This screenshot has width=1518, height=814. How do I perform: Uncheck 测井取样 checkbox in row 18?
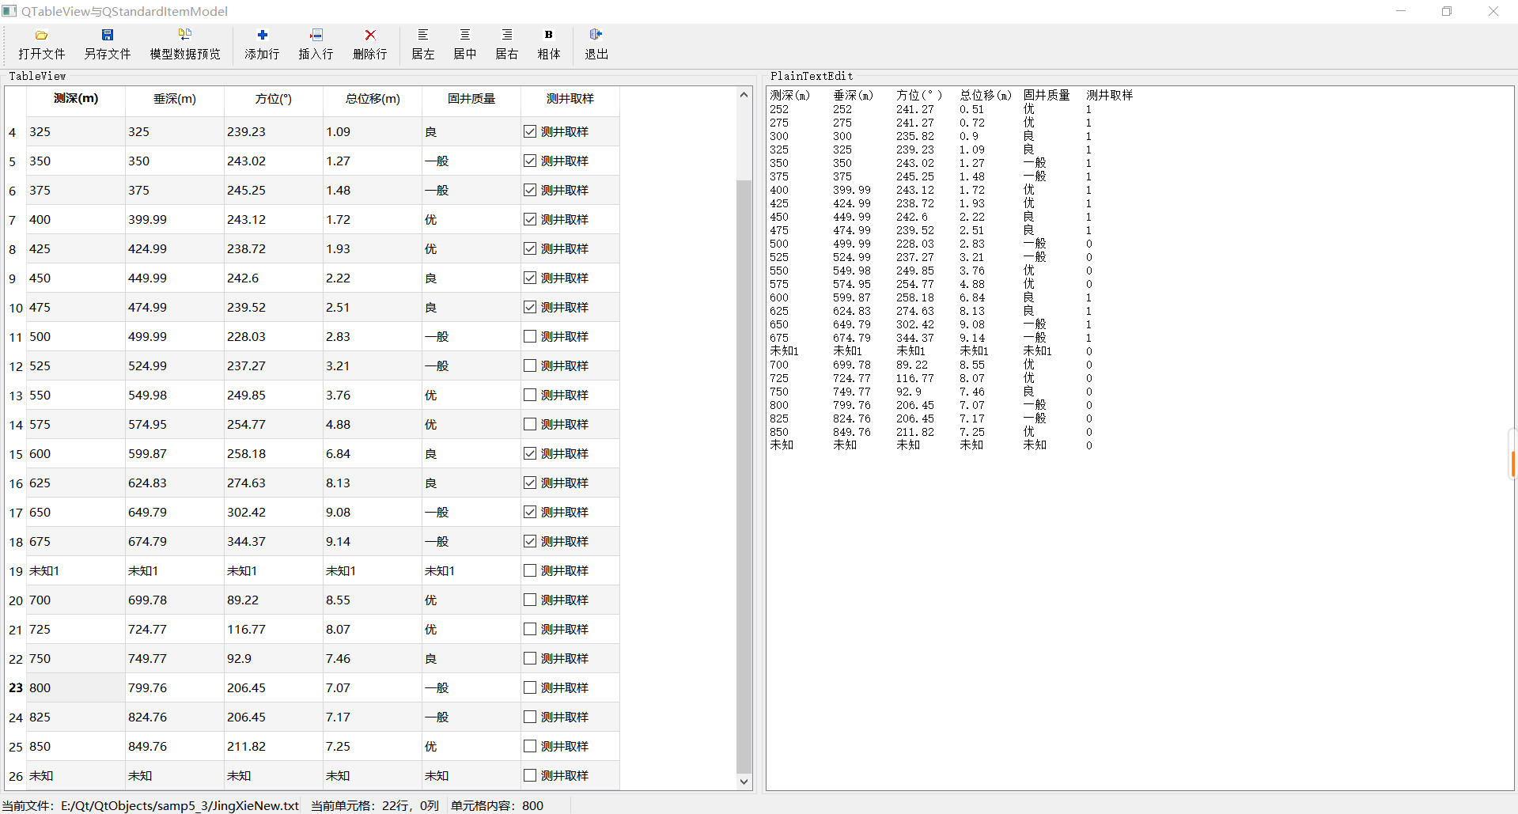point(530,542)
